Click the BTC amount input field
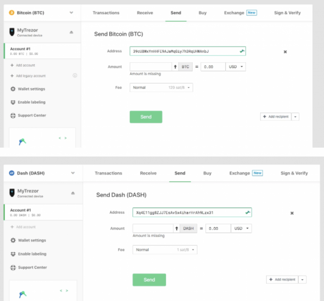 151,67
